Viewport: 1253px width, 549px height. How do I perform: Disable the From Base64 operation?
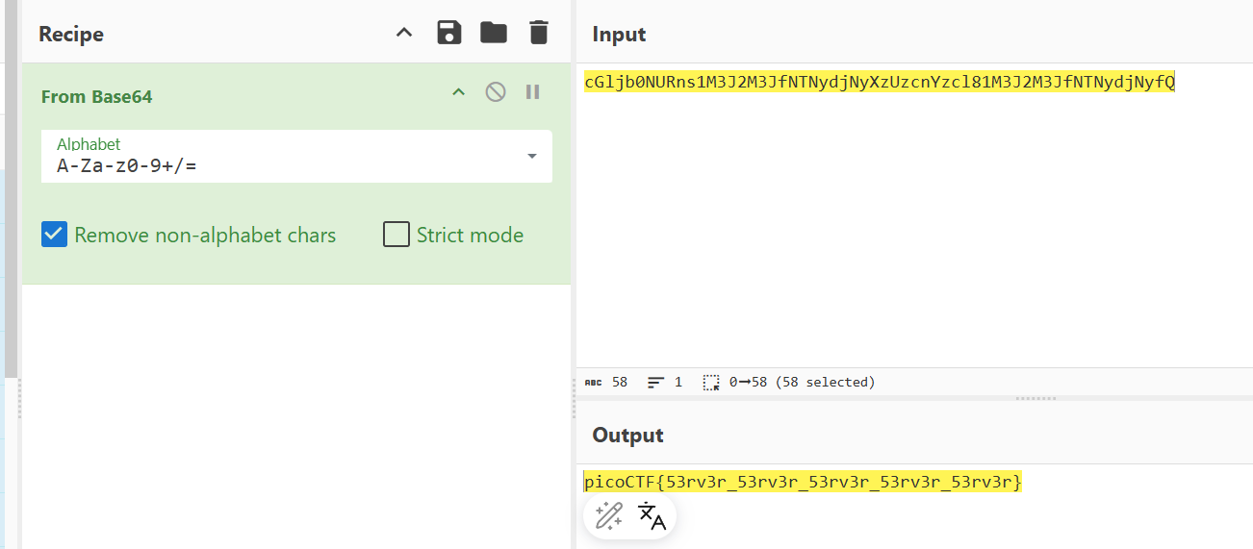(496, 92)
